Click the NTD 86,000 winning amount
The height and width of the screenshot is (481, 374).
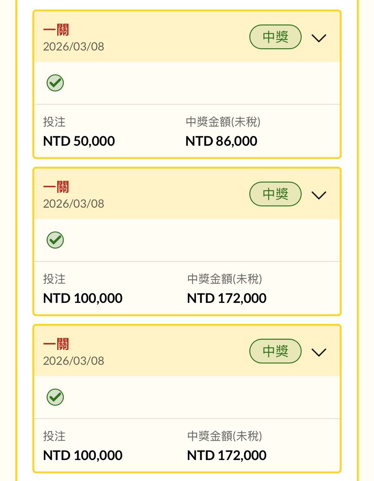point(221,141)
